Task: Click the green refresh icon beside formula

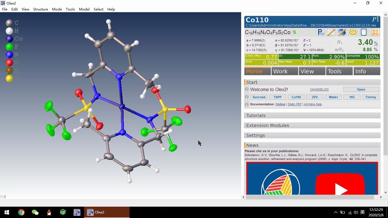Action: coord(294,32)
